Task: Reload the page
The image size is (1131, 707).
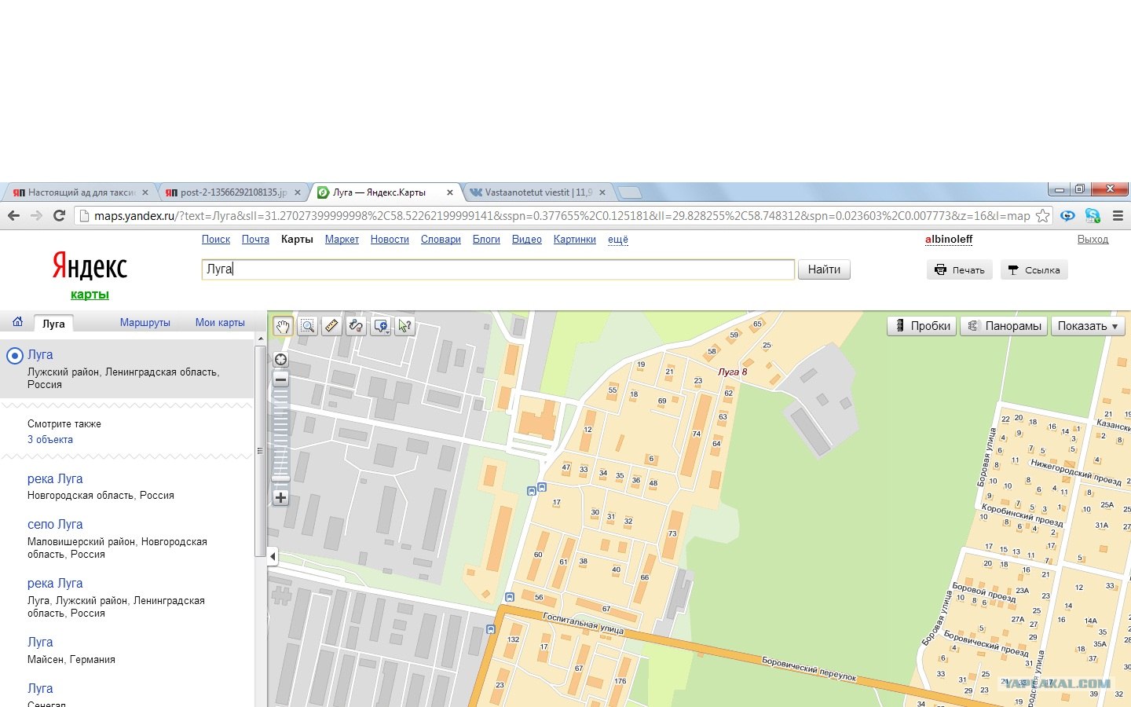Action: (59, 215)
